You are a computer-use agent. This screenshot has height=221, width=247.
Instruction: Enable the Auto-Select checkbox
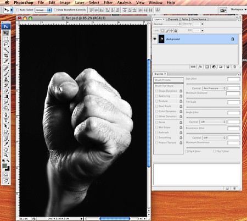pos(18,10)
